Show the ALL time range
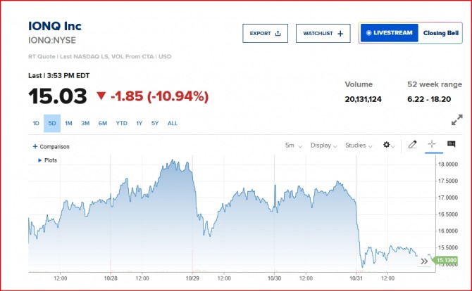The height and width of the screenshot is (291, 472). pos(172,124)
